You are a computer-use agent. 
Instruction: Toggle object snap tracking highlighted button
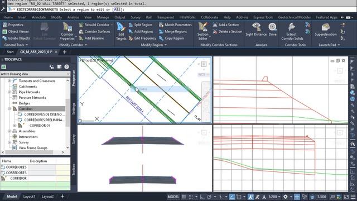click(x=232, y=197)
